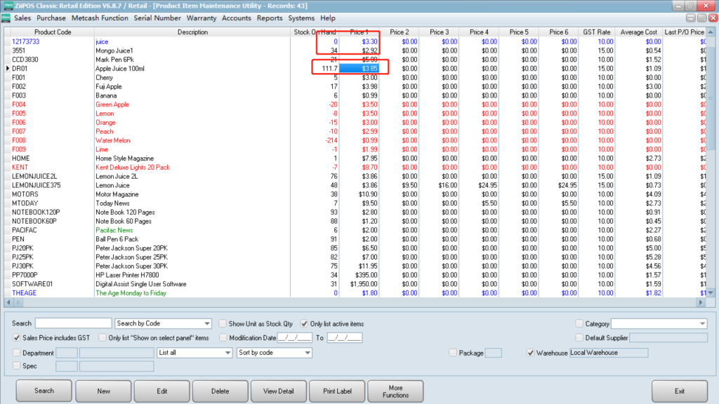Click the small ZiiPOS icon beside Sales menu
The image size is (719, 404).
(6, 18)
